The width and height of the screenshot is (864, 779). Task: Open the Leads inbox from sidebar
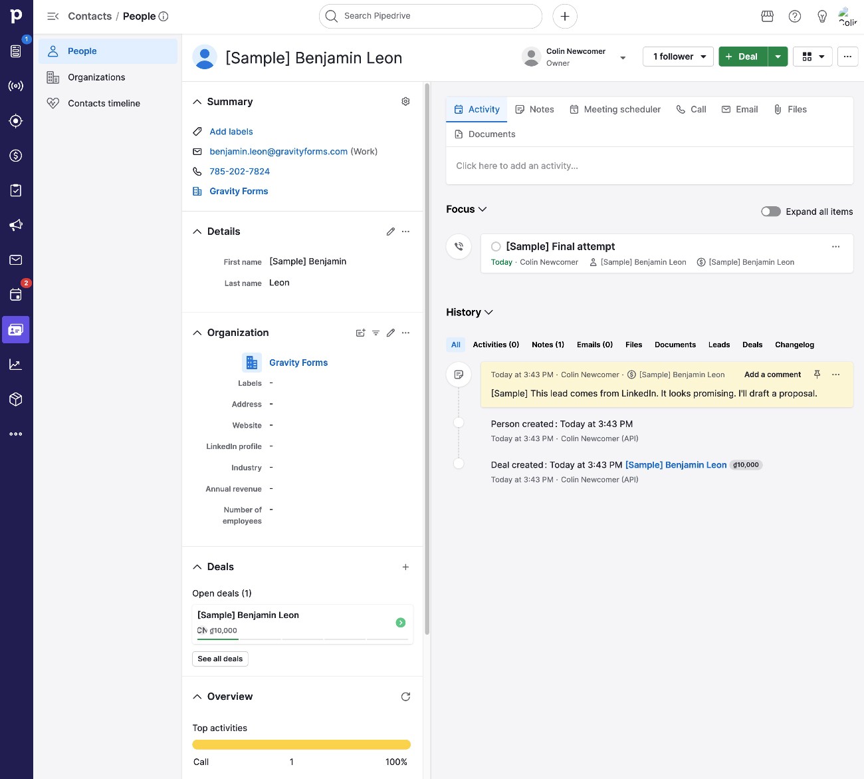16,51
